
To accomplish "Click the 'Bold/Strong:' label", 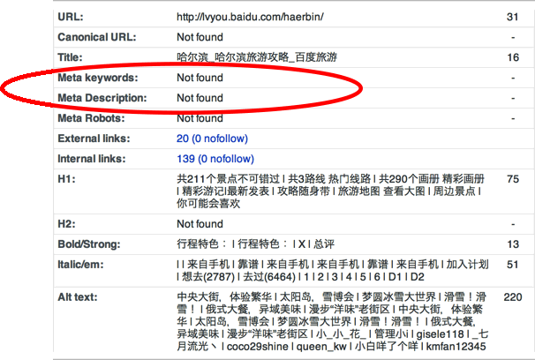I will click(x=89, y=244).
